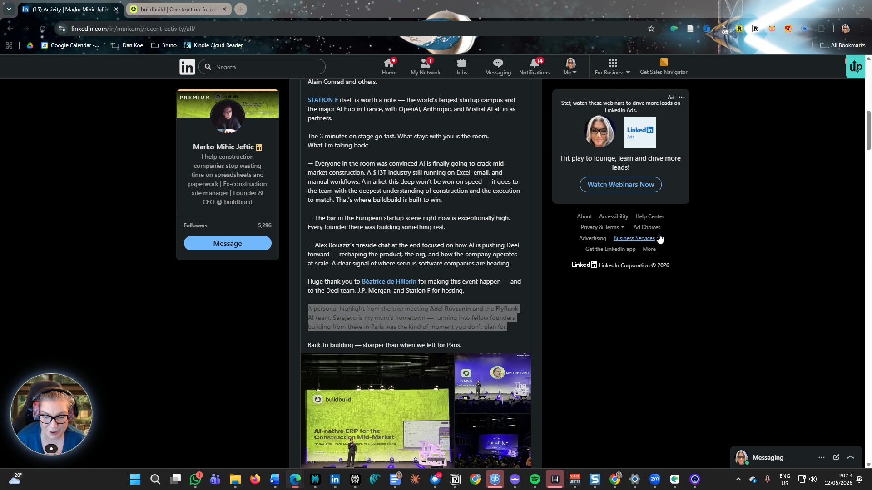Open the Chrome tab search dropdown
Image resolution: width=872 pixels, height=490 pixels.
[9, 9]
